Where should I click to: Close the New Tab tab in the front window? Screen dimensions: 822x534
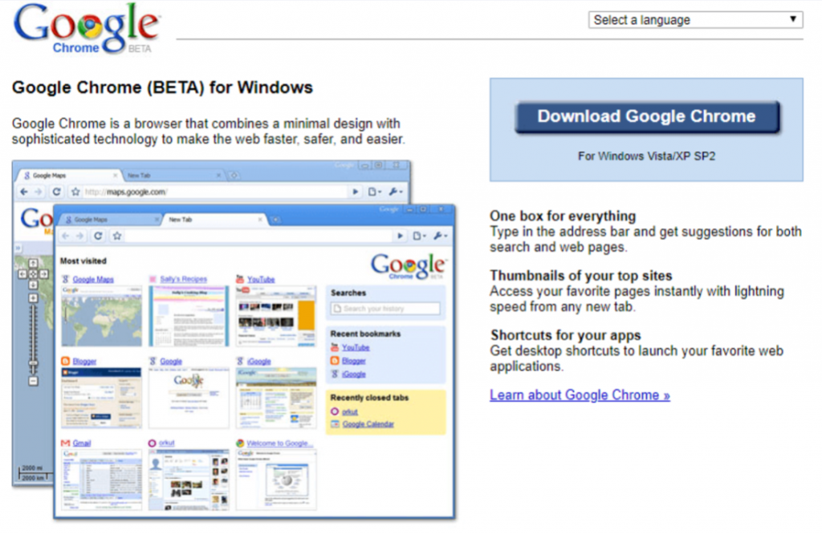coord(260,220)
